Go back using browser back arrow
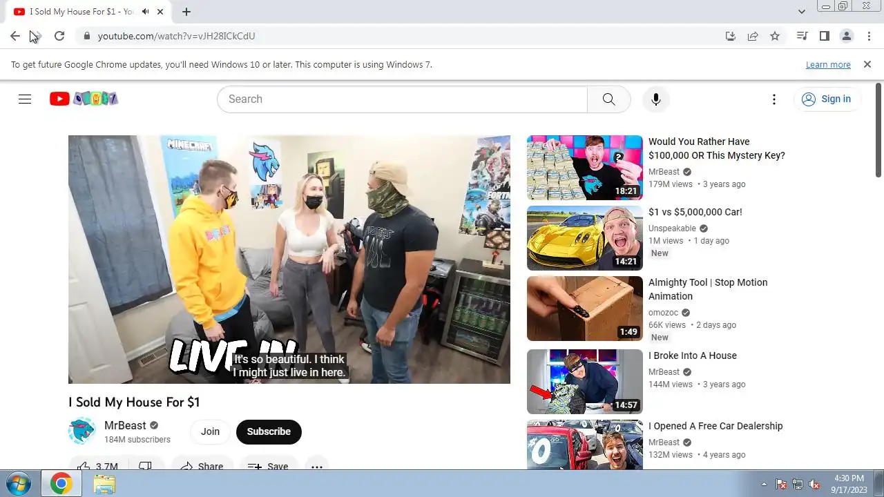 pyautogui.click(x=15, y=36)
